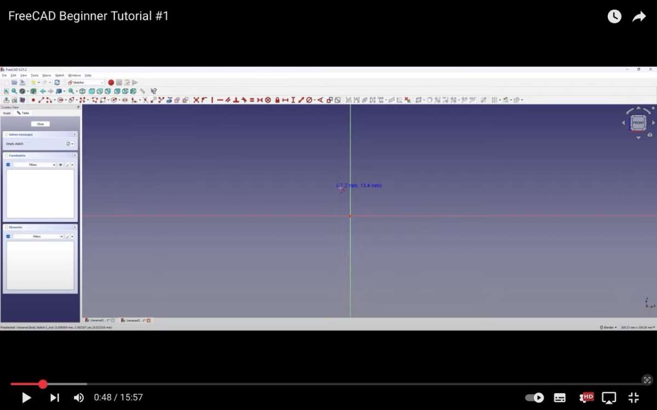This screenshot has width=657, height=410.
Task: Toggle the YouTube autoplay switch
Action: pyautogui.click(x=534, y=397)
